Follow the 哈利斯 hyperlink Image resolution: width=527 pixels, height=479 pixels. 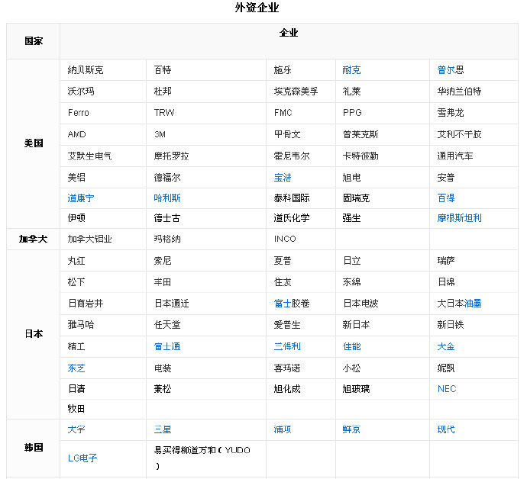coord(167,198)
